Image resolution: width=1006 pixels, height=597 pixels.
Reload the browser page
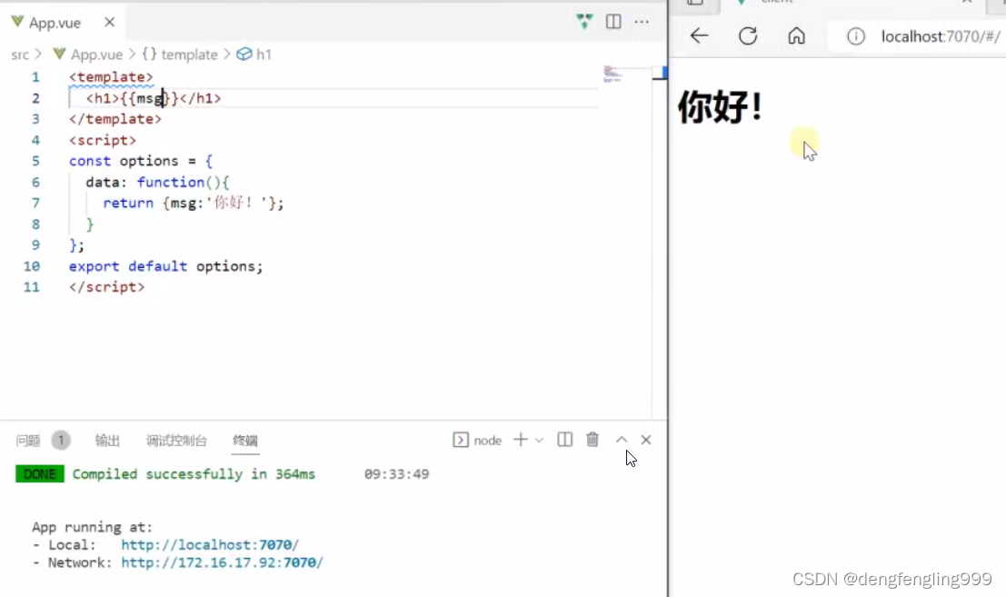click(748, 36)
